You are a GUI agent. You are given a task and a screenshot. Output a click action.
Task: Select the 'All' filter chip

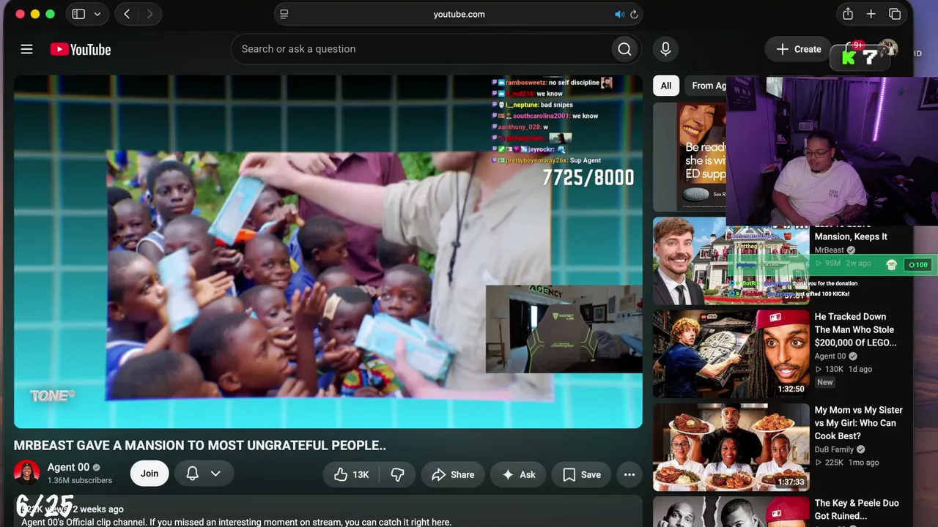(666, 86)
